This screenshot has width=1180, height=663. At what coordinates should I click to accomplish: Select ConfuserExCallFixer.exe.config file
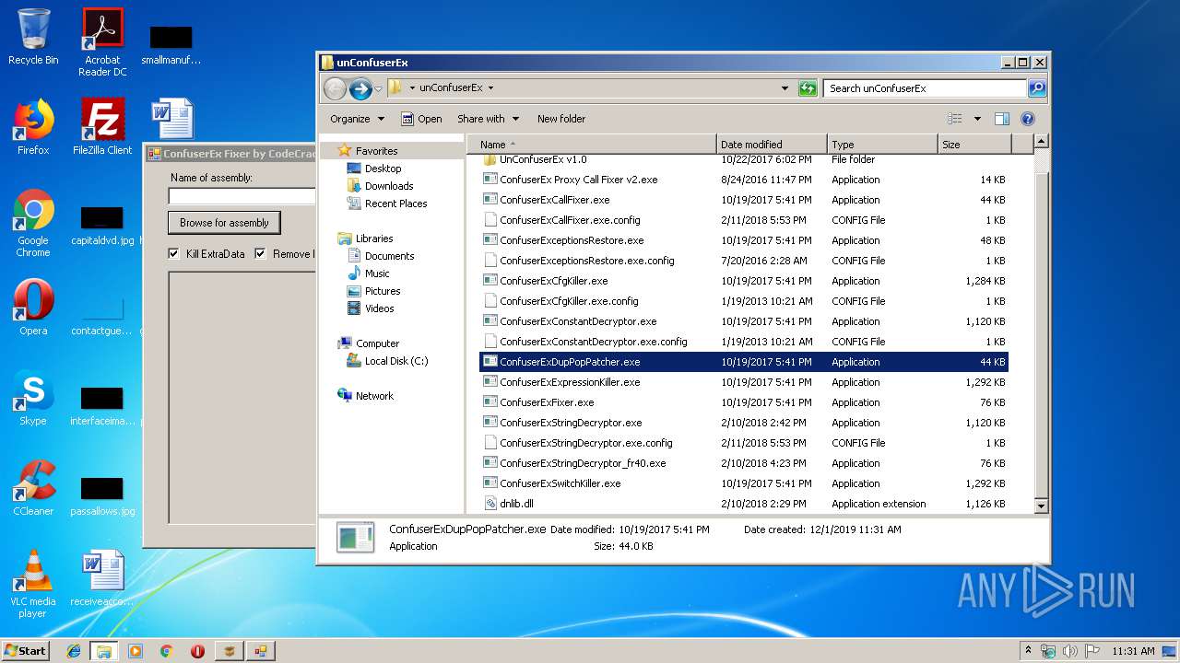[x=744, y=220]
